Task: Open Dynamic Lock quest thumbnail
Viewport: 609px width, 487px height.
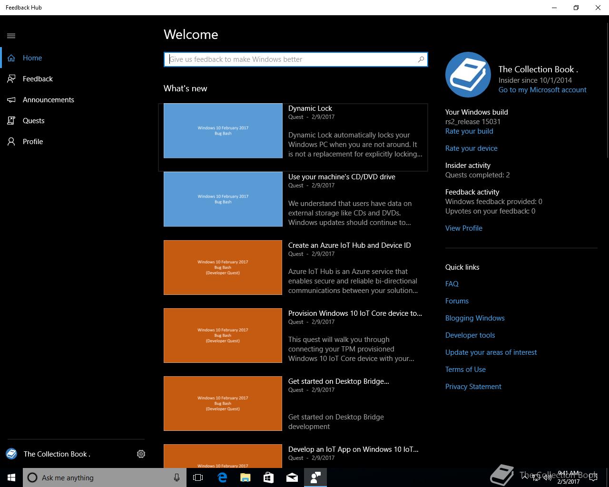Action: (x=223, y=131)
